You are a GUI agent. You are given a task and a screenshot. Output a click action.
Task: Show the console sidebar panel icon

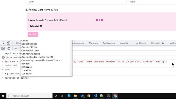[3, 48]
